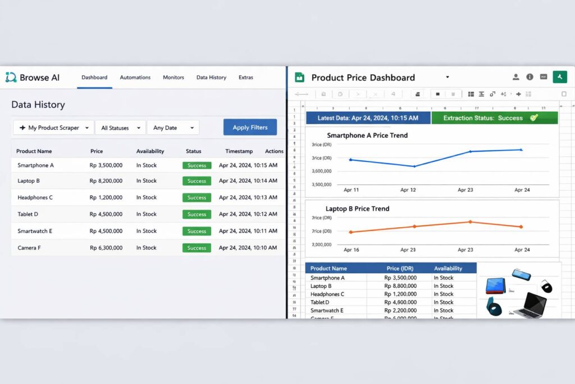This screenshot has width=575, height=384.
Task: Click the green wrench tool button
Action: tap(560, 77)
